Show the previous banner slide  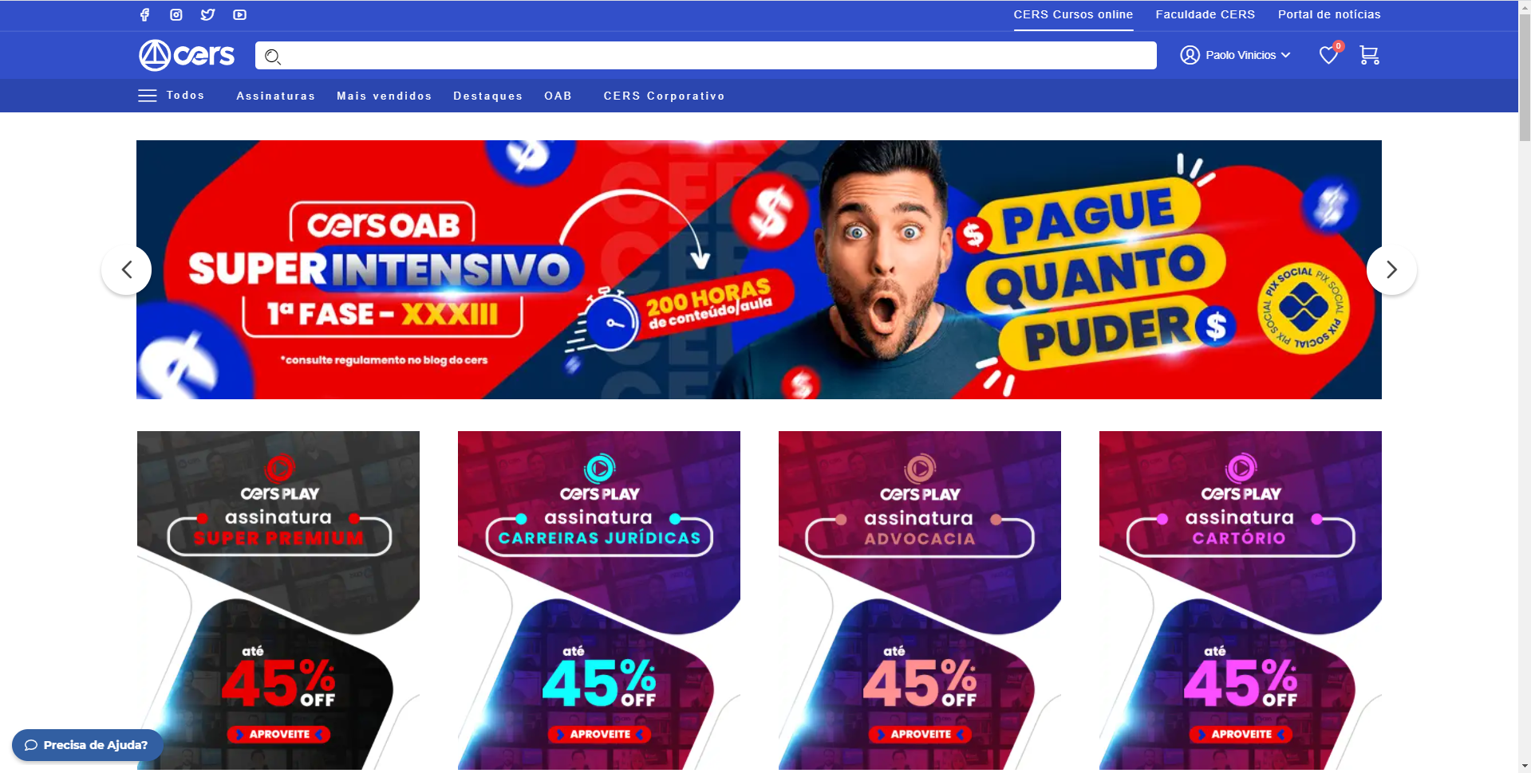pyautogui.click(x=126, y=270)
